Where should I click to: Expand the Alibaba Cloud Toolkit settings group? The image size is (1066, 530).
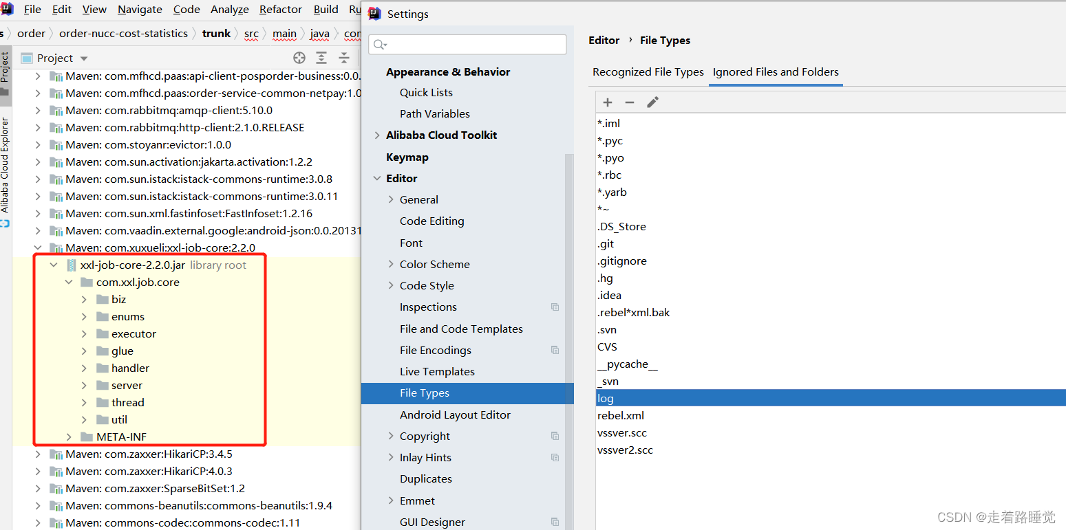377,135
